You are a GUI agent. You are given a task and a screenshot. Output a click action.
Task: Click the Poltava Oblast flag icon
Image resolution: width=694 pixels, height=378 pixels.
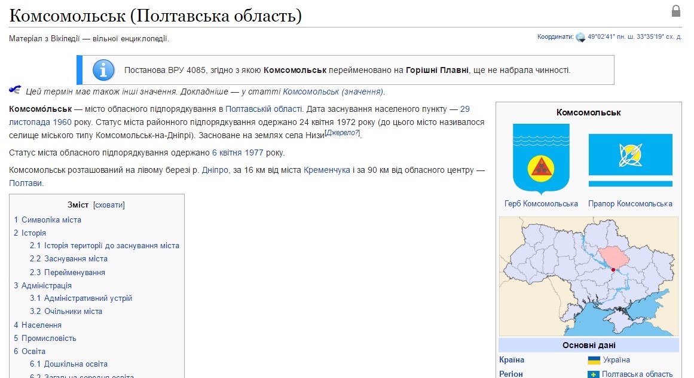point(594,374)
